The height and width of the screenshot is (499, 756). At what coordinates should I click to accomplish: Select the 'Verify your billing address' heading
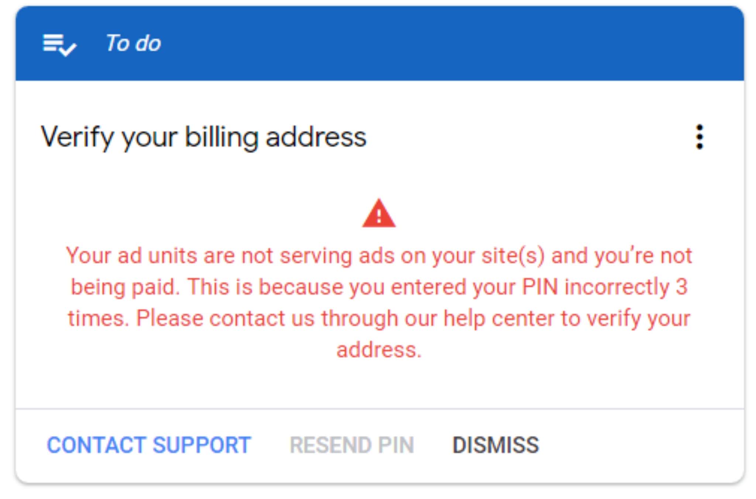pos(203,137)
